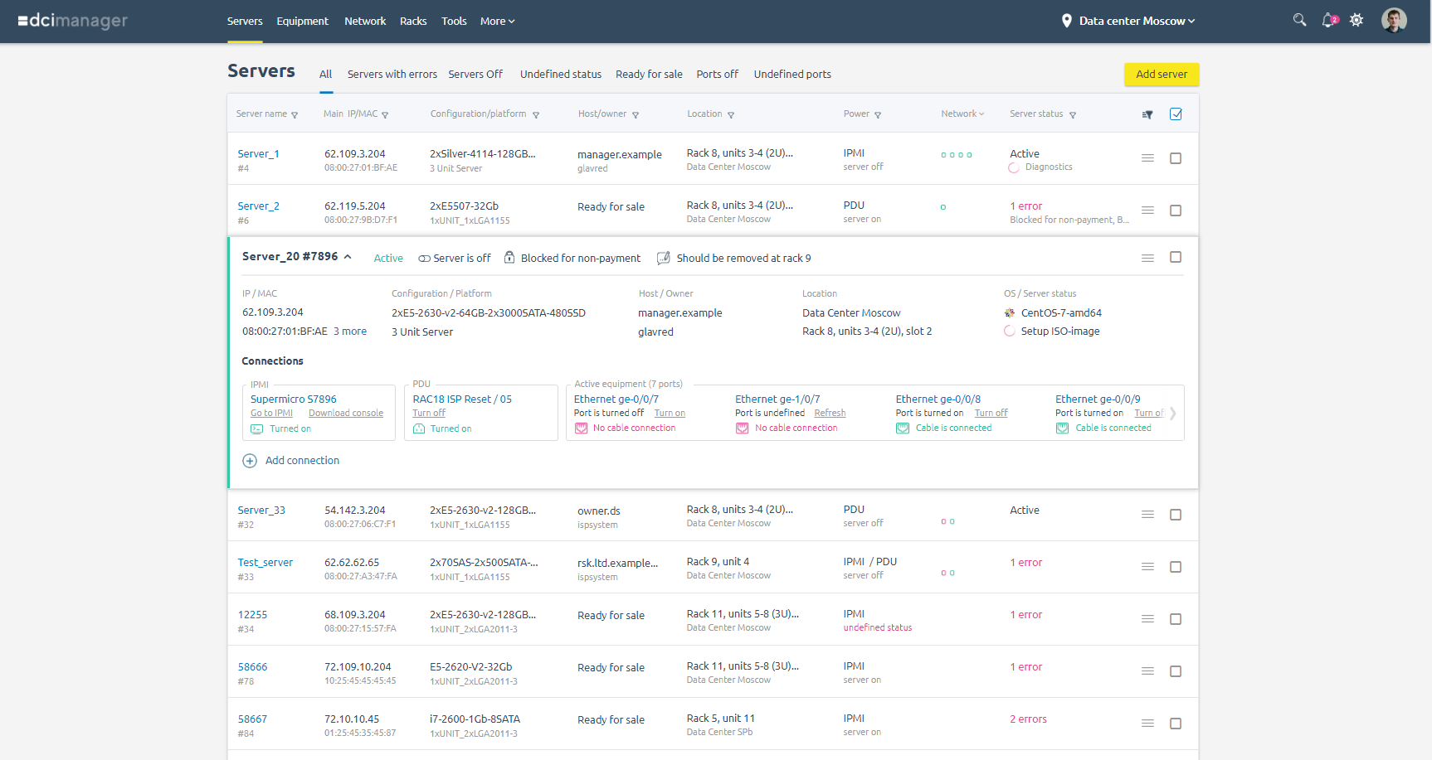Show the 3 more MAC addresses link
Viewport: 1432px width, 760px height.
coord(350,332)
